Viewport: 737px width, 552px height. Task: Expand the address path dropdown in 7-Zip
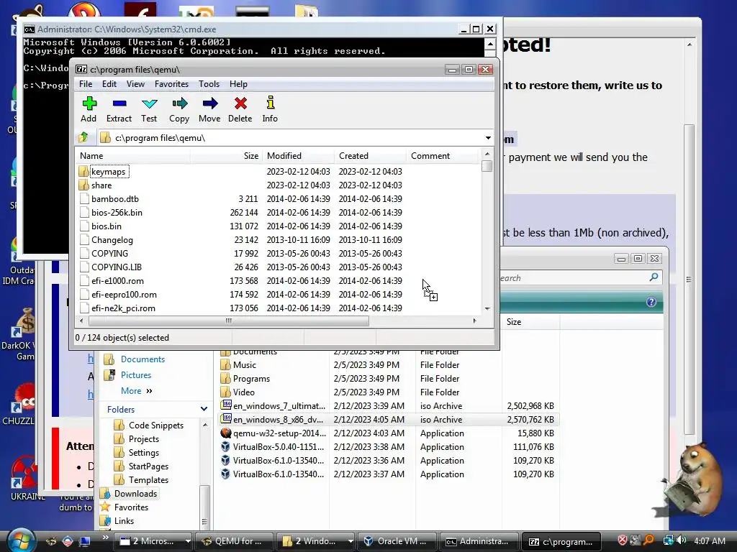click(x=488, y=138)
